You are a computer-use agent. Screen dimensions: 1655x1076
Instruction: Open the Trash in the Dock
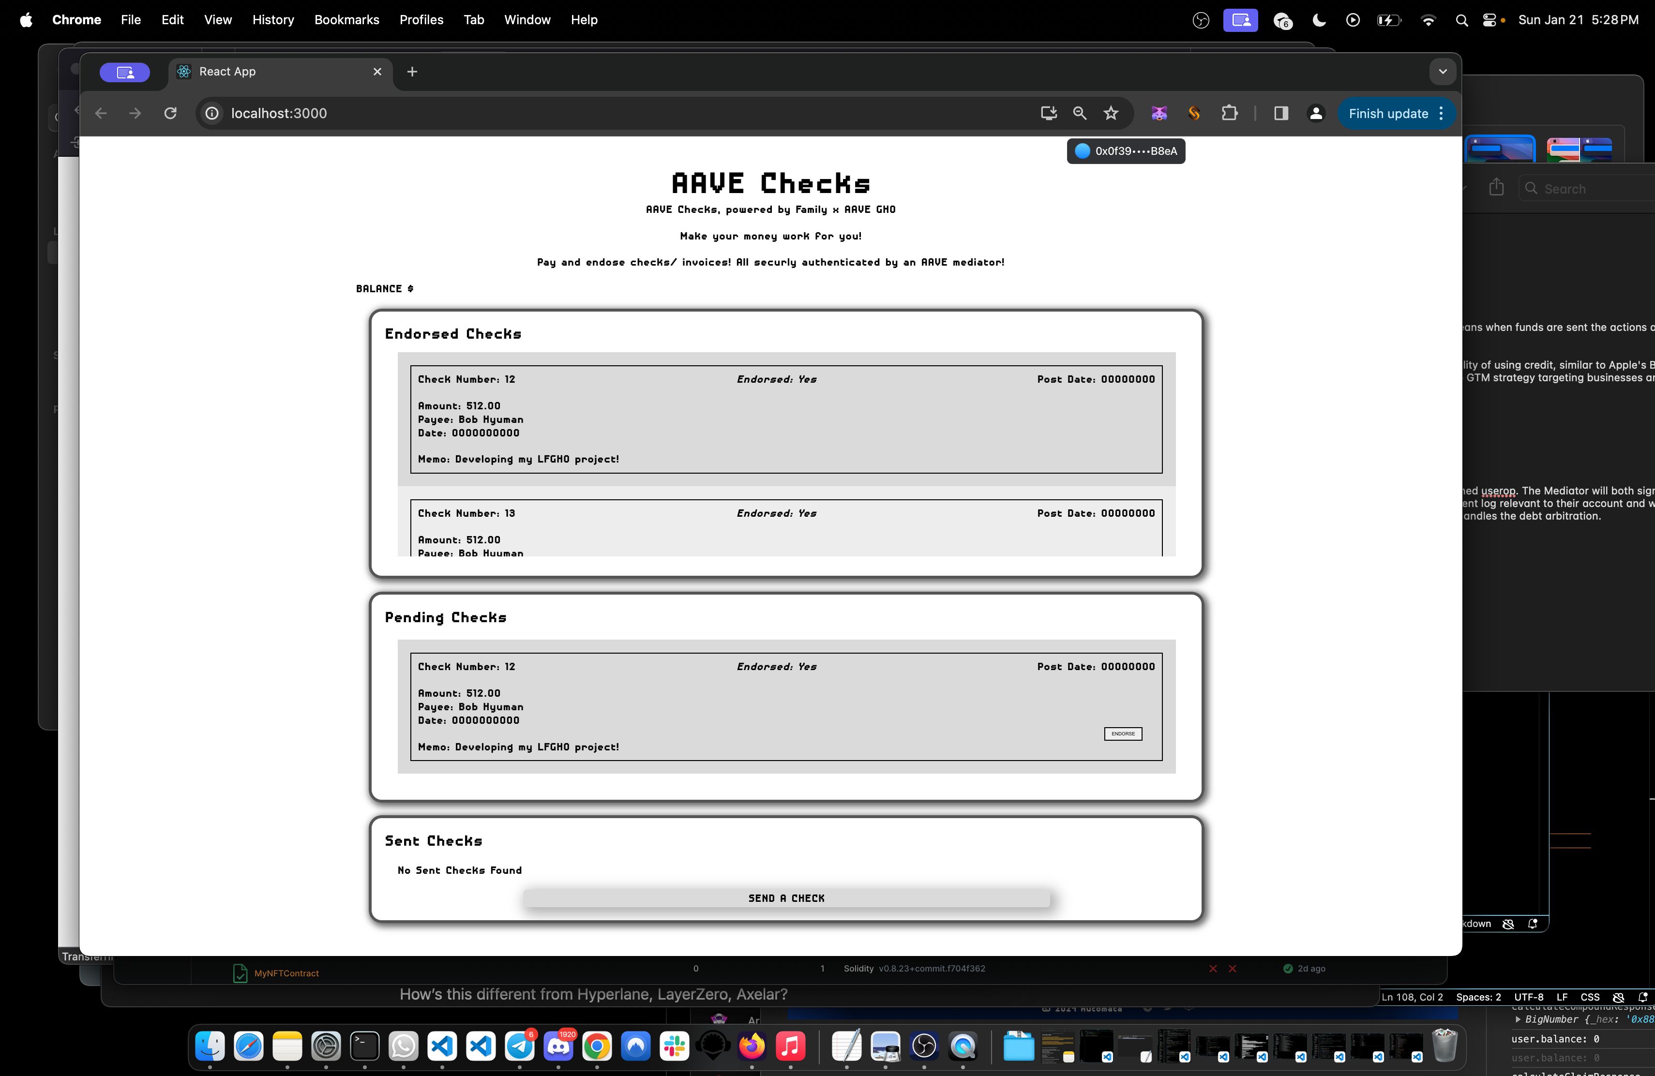[1444, 1046]
